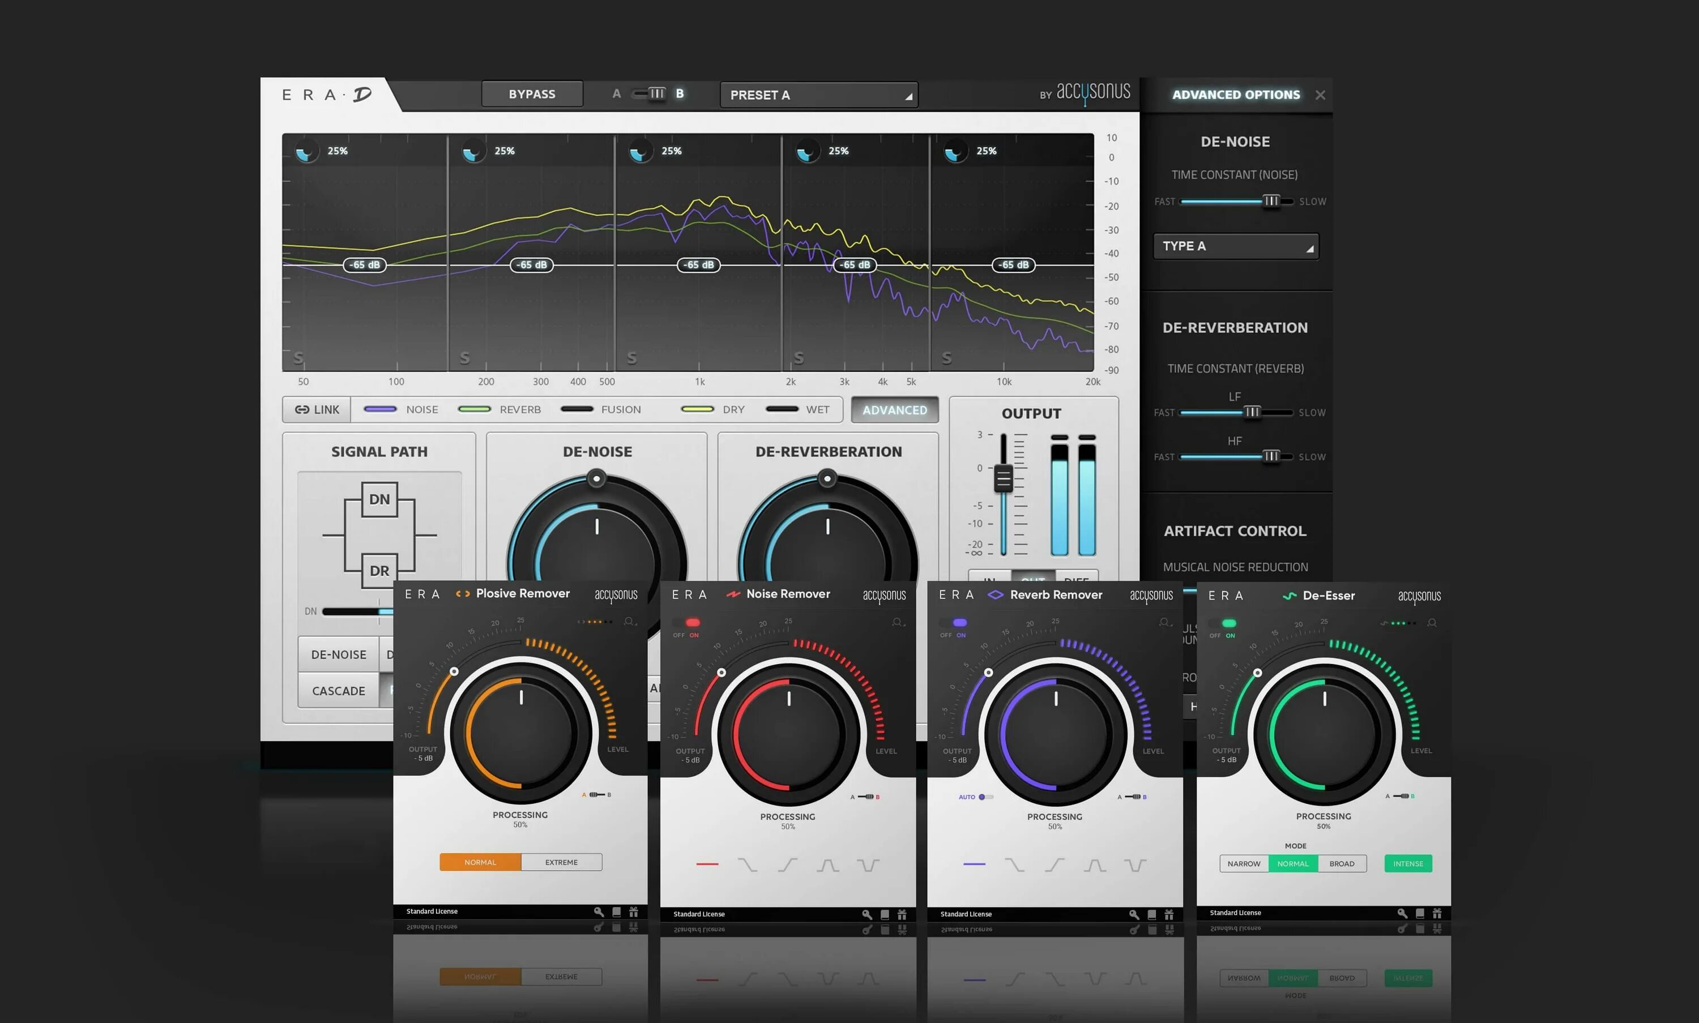Select the low-shelf filter shape in Reverb Remover
This screenshot has height=1023, width=1699.
[x=1014, y=864]
